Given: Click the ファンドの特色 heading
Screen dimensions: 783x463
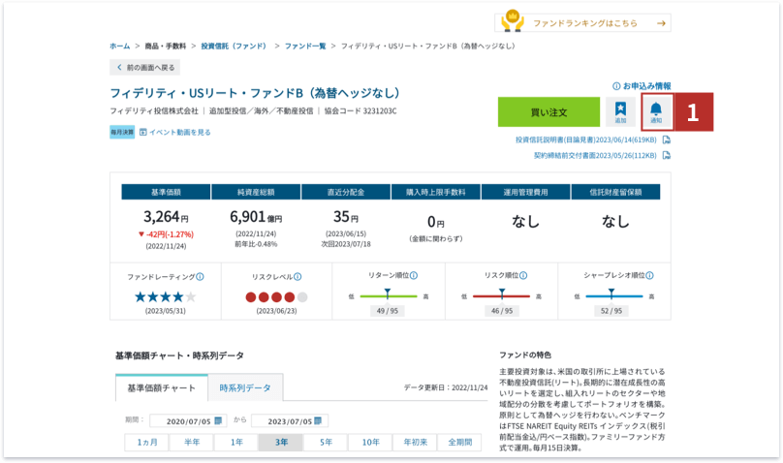Looking at the screenshot, I should point(525,355).
